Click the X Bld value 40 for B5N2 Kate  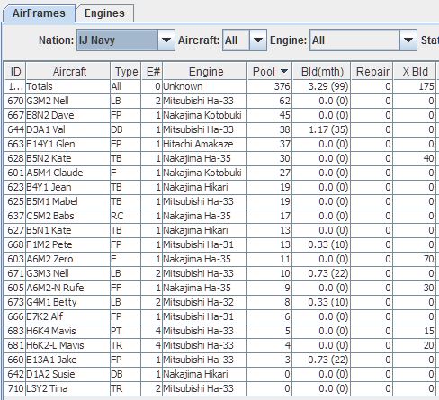pyautogui.click(x=415, y=158)
